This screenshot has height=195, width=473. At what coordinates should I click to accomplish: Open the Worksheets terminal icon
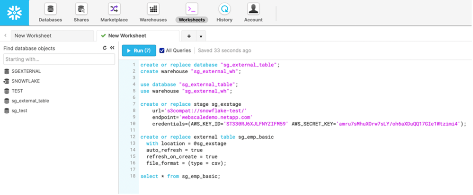click(192, 9)
